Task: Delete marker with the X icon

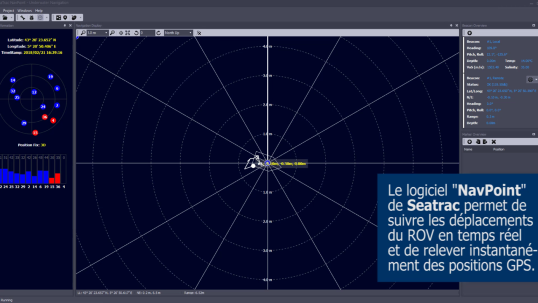Action: [494, 142]
